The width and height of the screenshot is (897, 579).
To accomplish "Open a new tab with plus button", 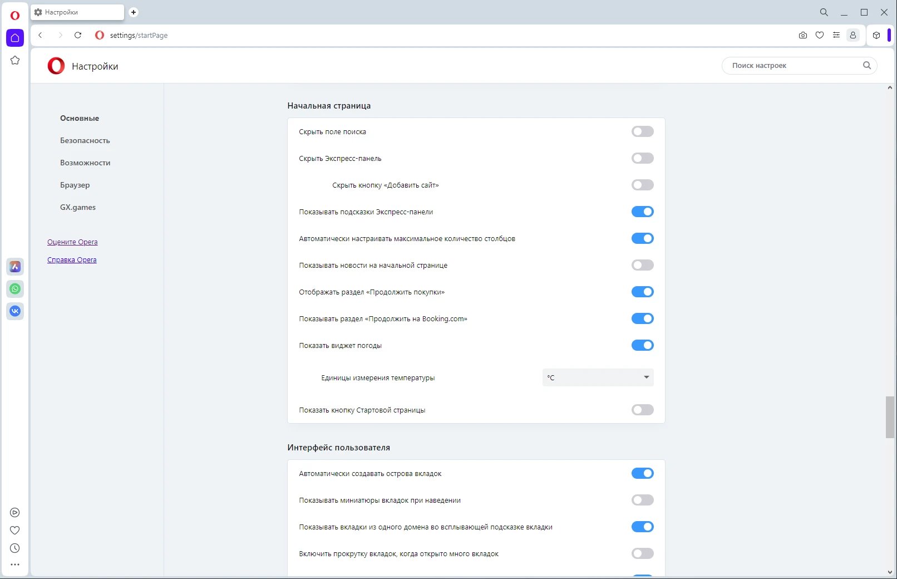I will (x=134, y=12).
